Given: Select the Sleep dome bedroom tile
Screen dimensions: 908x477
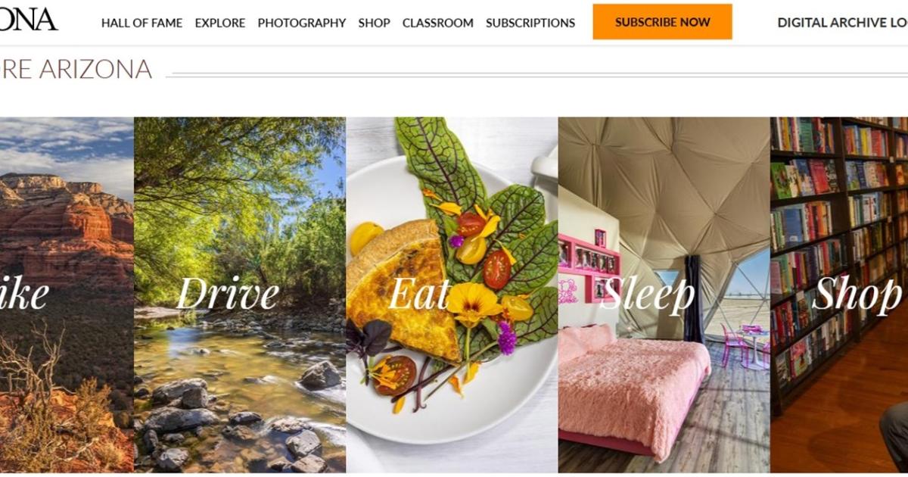Looking at the screenshot, I should [x=664, y=295].
